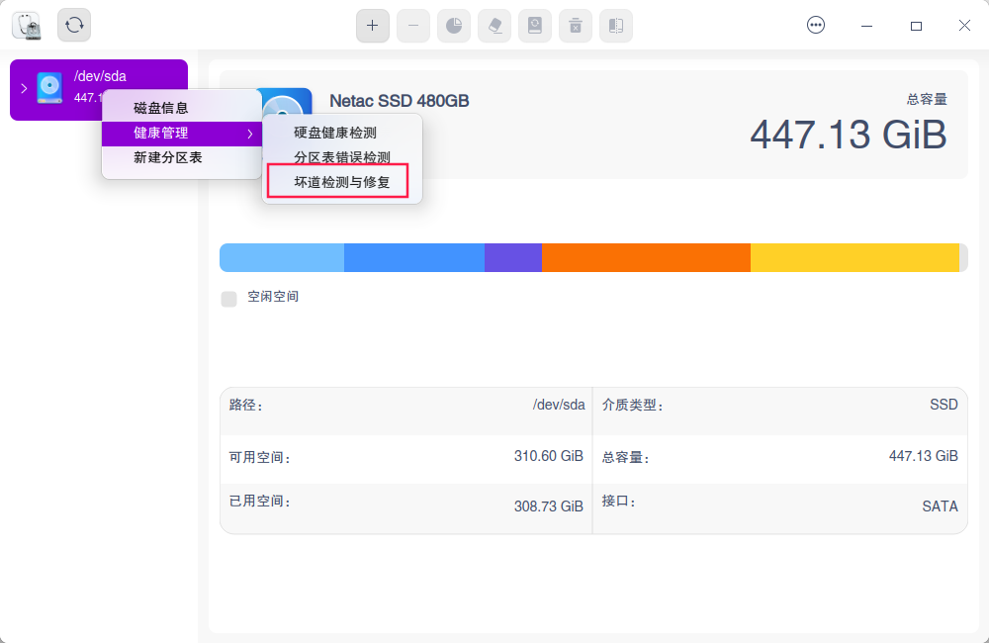Click the trash delete partition table icon
This screenshot has height=643, width=989.
(576, 26)
